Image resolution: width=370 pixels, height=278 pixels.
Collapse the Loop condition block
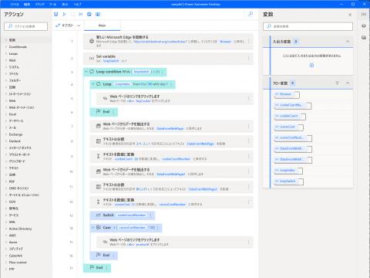(86, 72)
